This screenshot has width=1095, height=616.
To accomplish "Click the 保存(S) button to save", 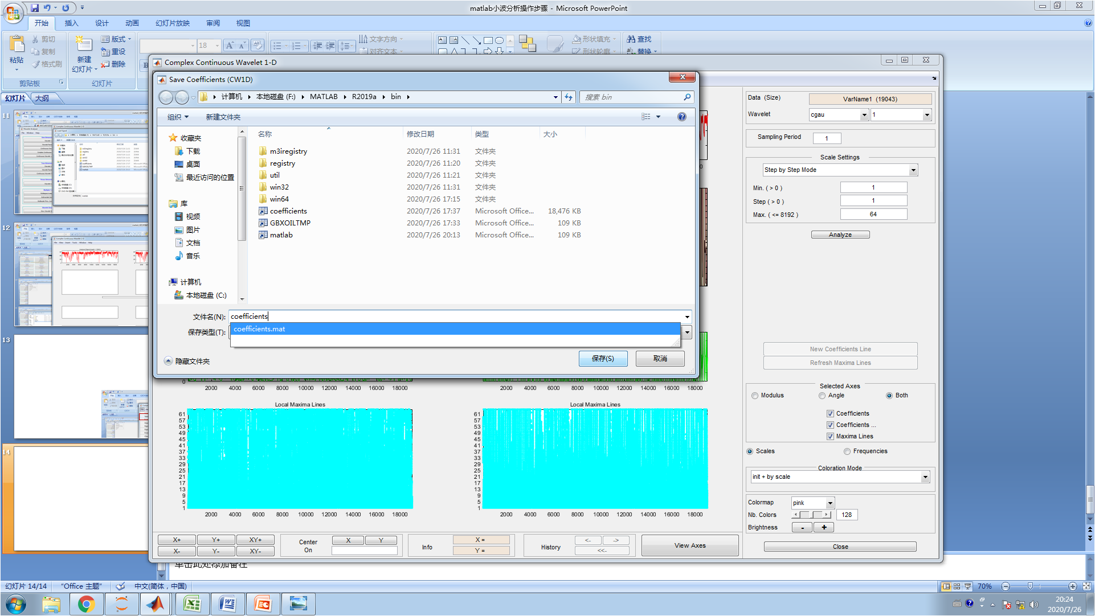I will coord(603,358).
